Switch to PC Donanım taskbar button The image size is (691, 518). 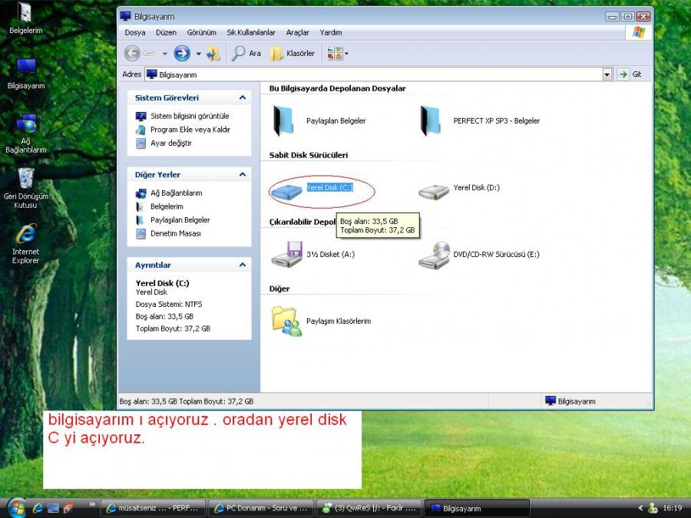[261, 508]
